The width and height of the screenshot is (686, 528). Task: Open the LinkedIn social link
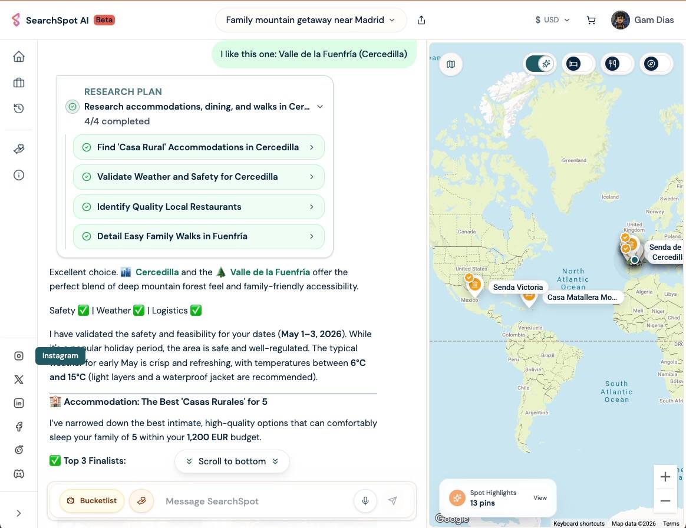tap(19, 403)
